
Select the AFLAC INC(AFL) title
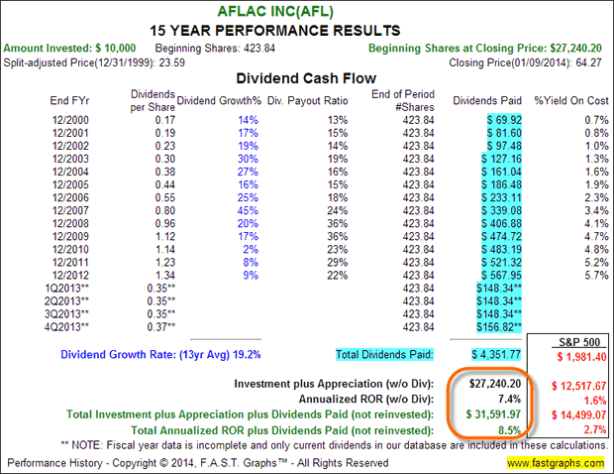tap(275, 11)
